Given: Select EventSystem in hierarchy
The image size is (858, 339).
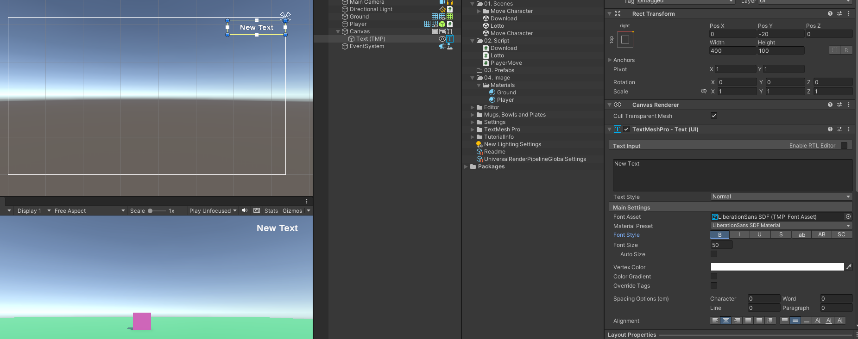Looking at the screenshot, I should (367, 46).
